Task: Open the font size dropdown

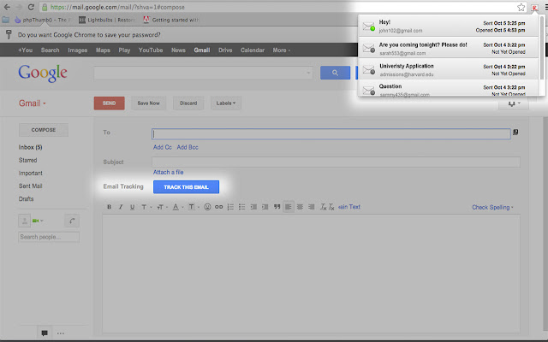Action: pos(162,207)
